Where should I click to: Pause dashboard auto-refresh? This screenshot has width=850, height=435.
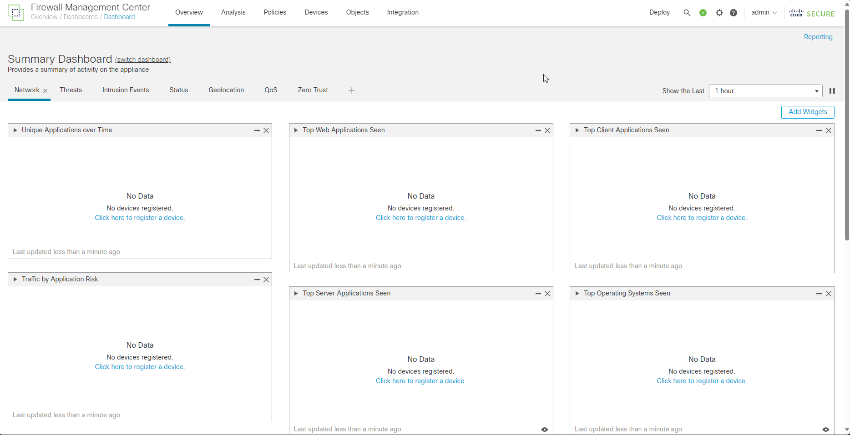pyautogui.click(x=832, y=91)
